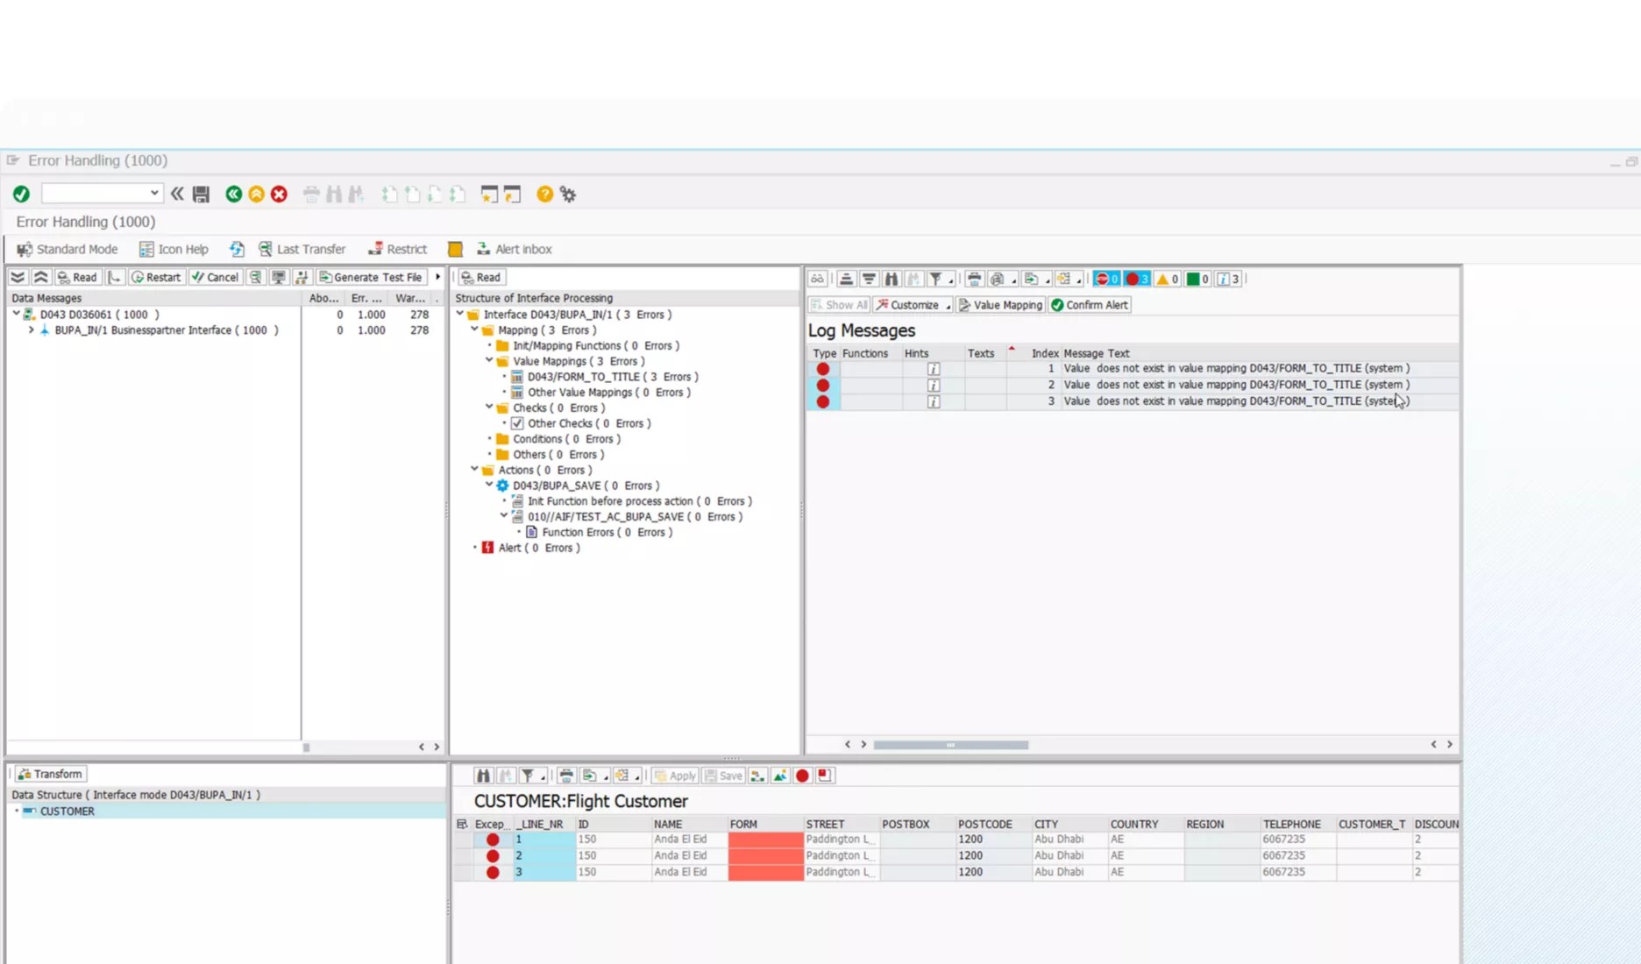1641x964 pixels.
Task: Click the Apply button above the customer table
Action: click(673, 776)
